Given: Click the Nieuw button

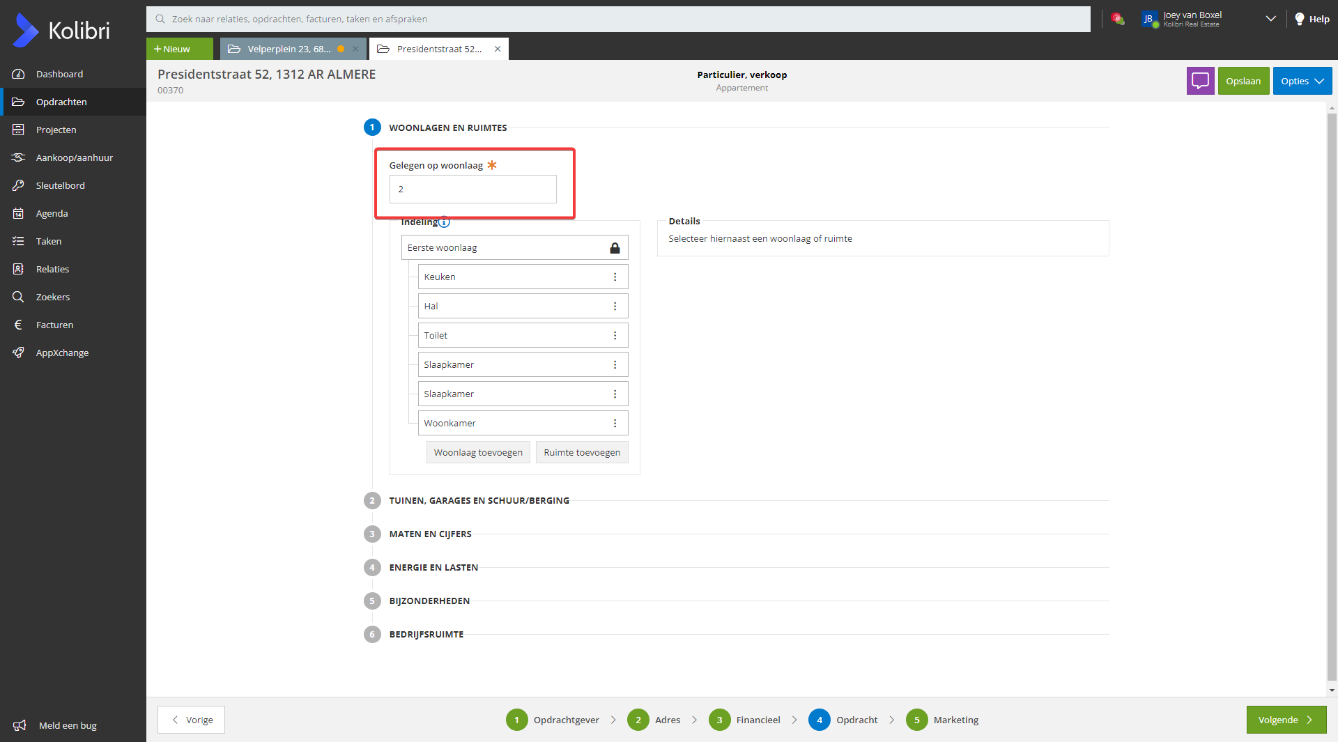Looking at the screenshot, I should (180, 49).
